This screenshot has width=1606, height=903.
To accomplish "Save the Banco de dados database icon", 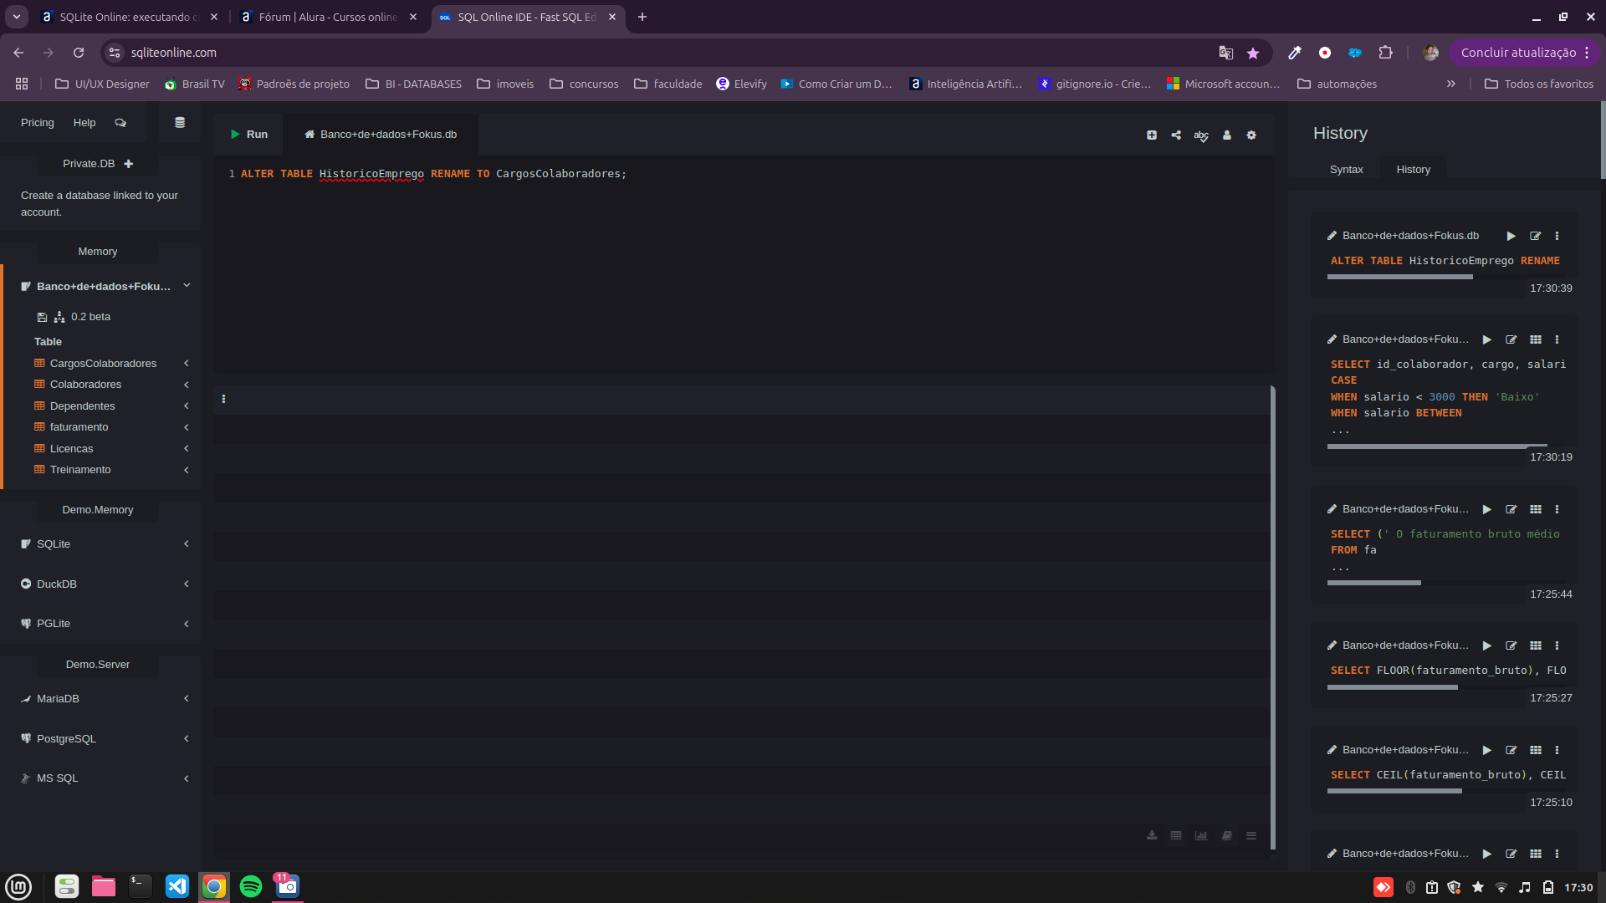I will click(42, 317).
